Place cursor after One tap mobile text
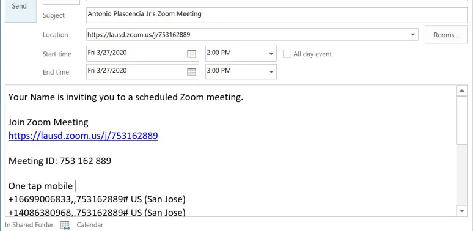Viewport: 473px width, 231px height. [75, 186]
